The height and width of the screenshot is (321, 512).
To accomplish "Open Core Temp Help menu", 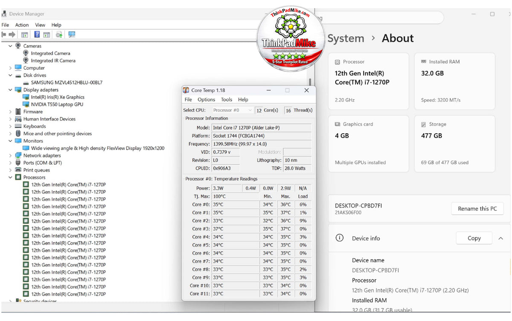I will click(243, 100).
